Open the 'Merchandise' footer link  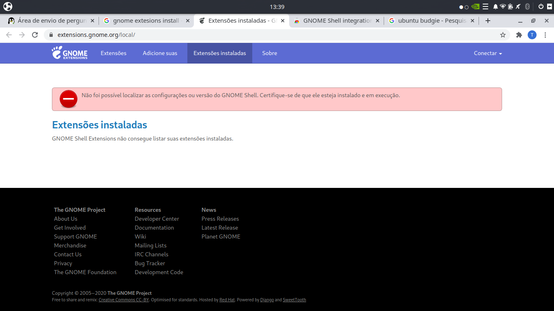click(x=70, y=245)
